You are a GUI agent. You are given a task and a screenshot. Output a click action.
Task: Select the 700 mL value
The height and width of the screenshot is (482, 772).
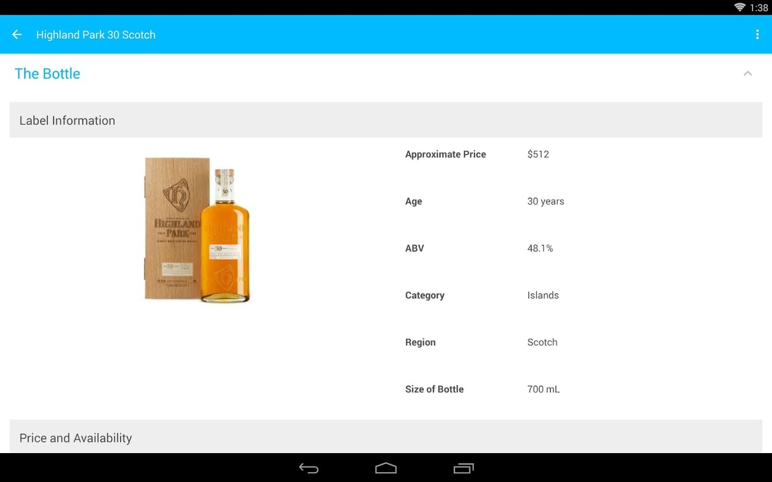pos(544,389)
